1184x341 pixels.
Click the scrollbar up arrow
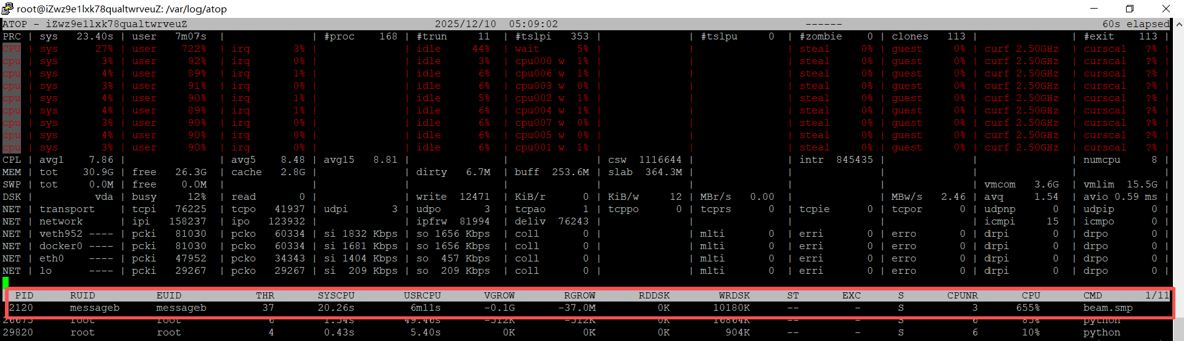tap(1179, 25)
